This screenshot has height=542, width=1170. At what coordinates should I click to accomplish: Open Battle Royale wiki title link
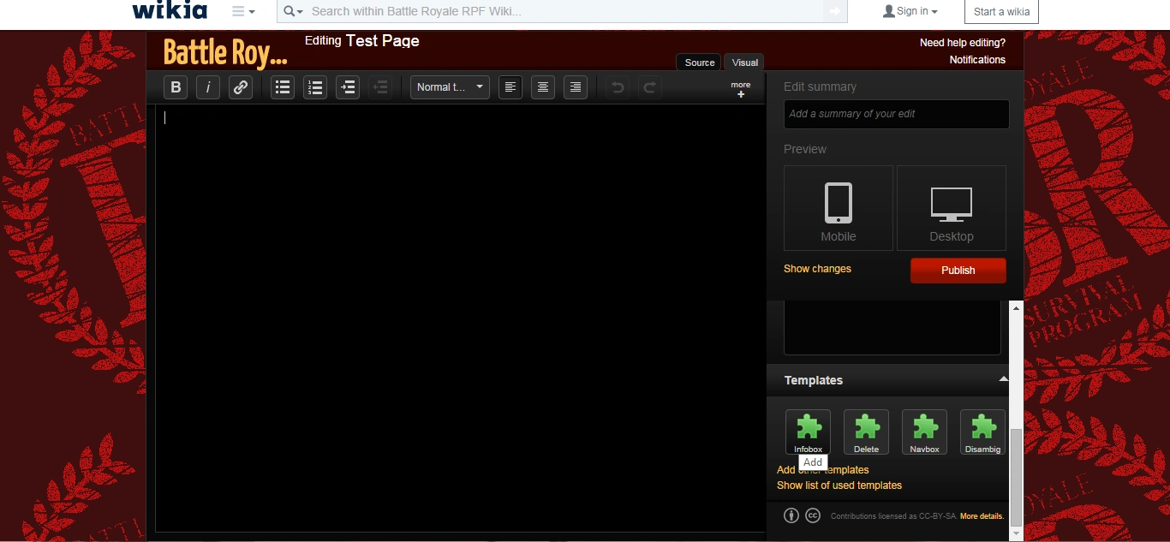coord(225,53)
